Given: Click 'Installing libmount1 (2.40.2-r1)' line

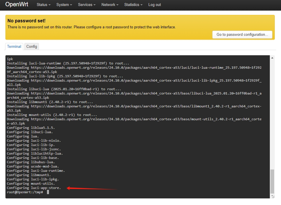Looking at the screenshot, I should click(50, 102).
